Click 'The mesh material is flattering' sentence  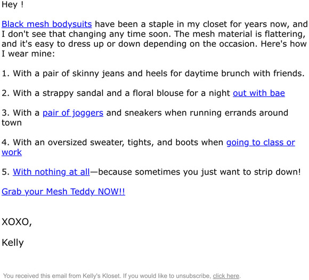coord(239,34)
